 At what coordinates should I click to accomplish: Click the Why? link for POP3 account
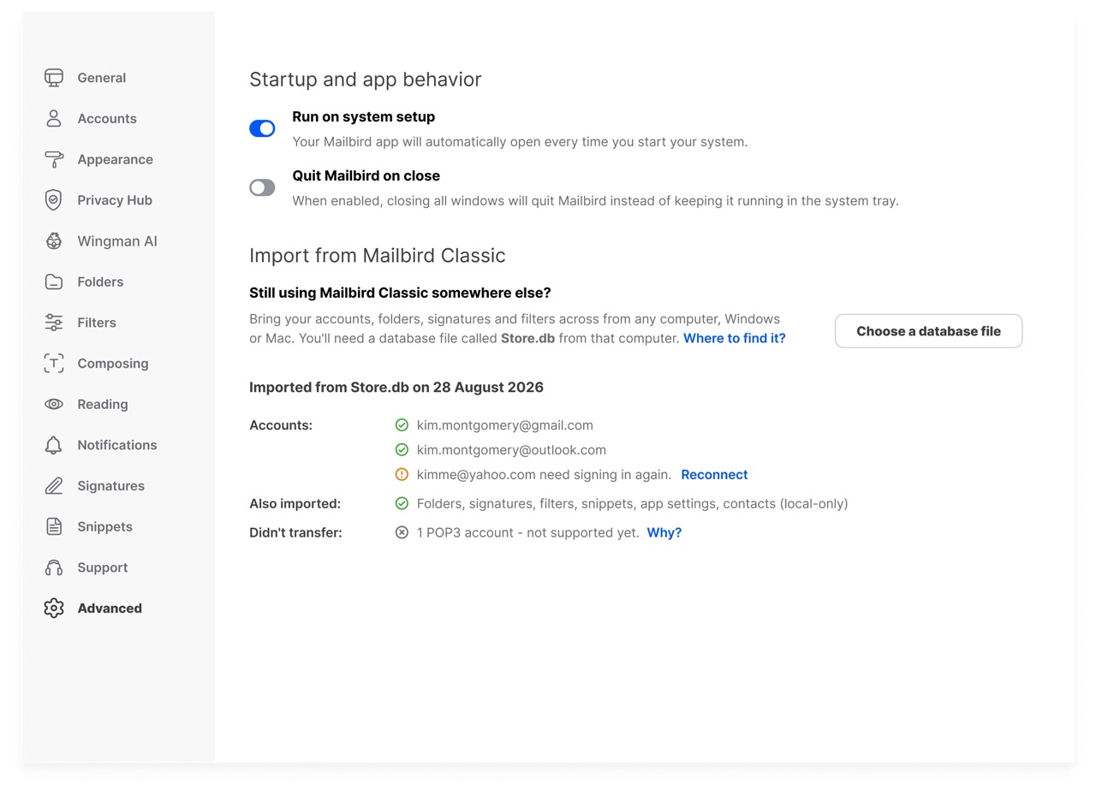664,533
